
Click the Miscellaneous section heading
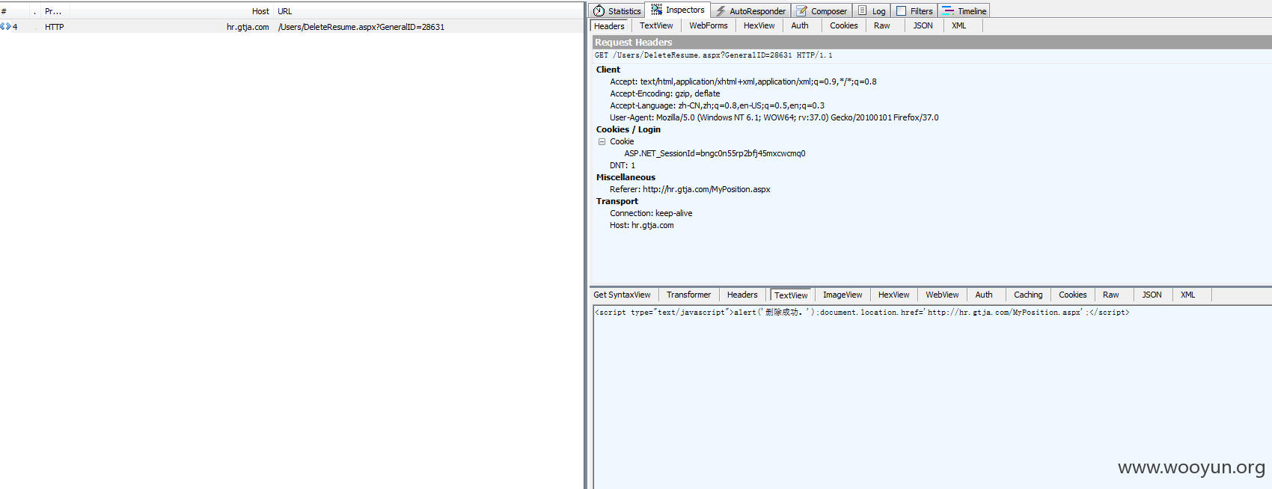(x=626, y=177)
